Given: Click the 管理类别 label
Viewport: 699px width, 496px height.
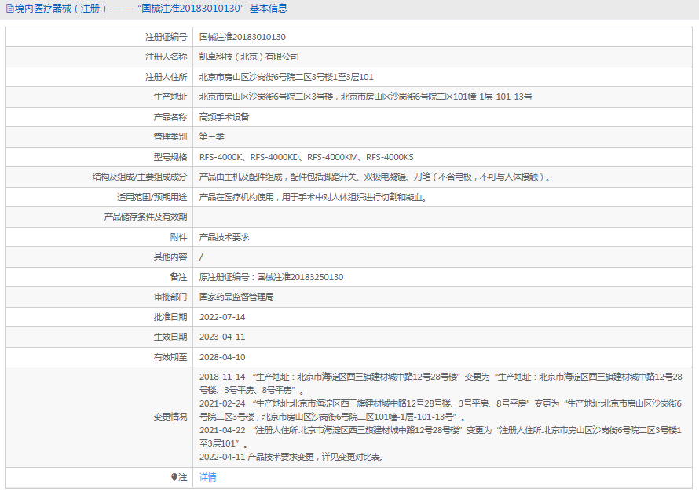Looking at the screenshot, I should click(170, 137).
